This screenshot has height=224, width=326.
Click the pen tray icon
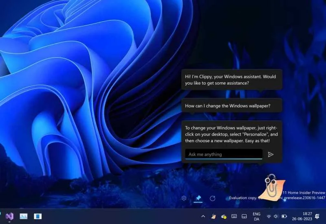pyautogui.click(x=213, y=216)
